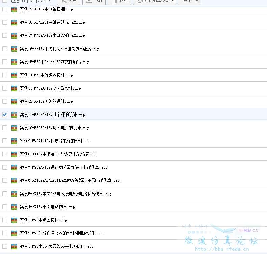This screenshot has width=267, height=254.
Task: Click the file icon beside 案例9-MWO&AXIEM低噪放电路的设计.zip
Action: pyautogui.click(x=14, y=141)
